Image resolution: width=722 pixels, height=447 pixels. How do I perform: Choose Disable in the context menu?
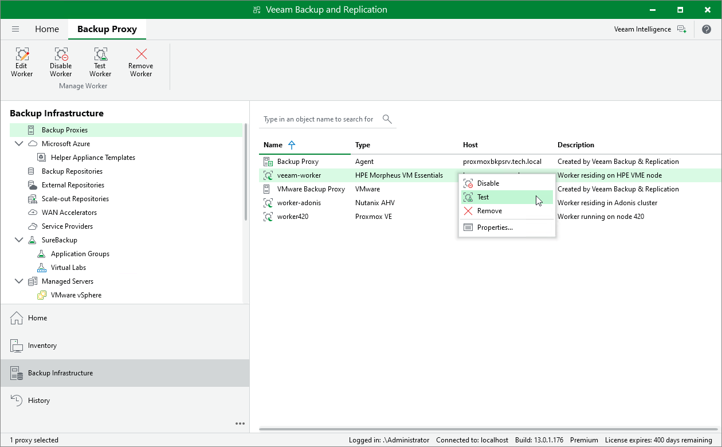coord(507,183)
